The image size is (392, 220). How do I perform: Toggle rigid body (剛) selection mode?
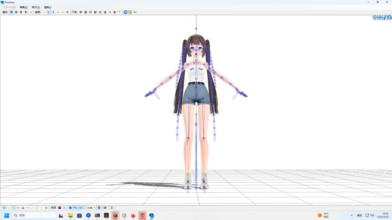(x=26, y=12)
